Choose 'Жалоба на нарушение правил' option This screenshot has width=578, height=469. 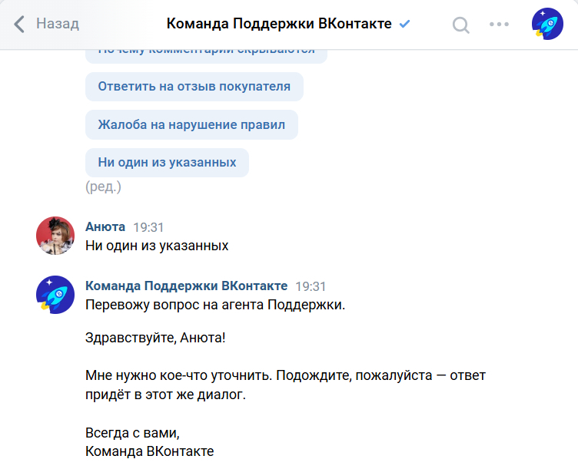click(191, 124)
